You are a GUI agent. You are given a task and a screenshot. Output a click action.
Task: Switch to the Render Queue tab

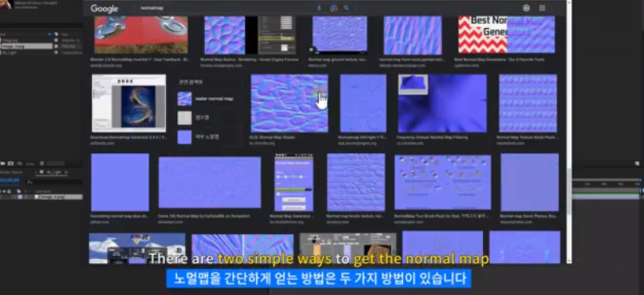(11, 172)
